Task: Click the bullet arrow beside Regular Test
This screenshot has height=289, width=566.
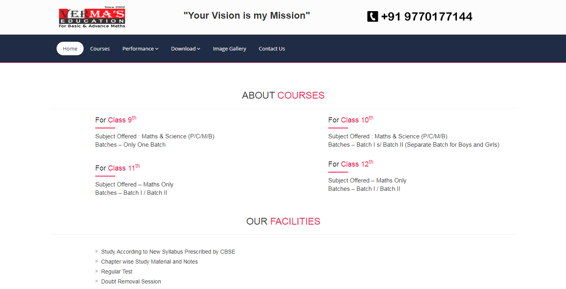Action: pos(97,271)
